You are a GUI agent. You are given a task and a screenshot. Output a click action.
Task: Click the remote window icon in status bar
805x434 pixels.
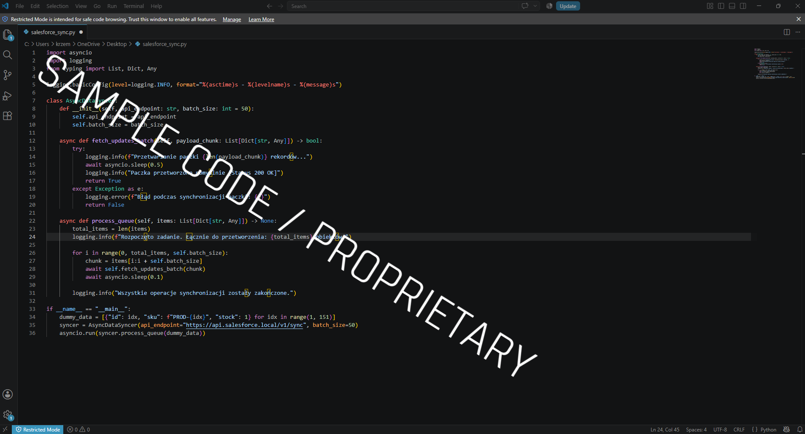click(5, 429)
